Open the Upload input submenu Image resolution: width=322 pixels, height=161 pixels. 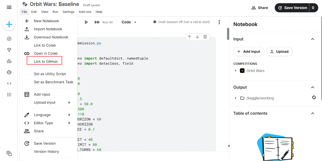point(48,102)
